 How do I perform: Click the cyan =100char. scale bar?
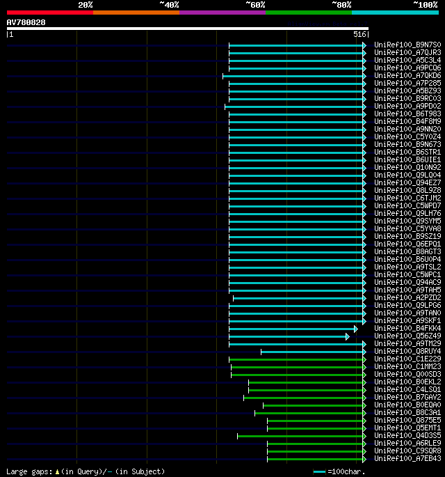pyautogui.click(x=319, y=472)
